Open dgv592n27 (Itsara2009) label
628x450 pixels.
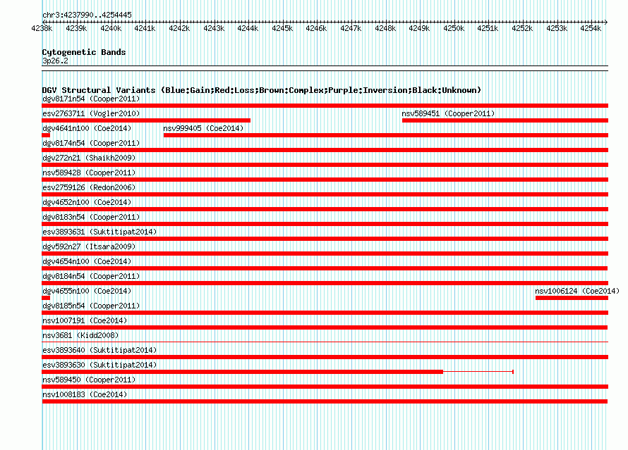[89, 247]
